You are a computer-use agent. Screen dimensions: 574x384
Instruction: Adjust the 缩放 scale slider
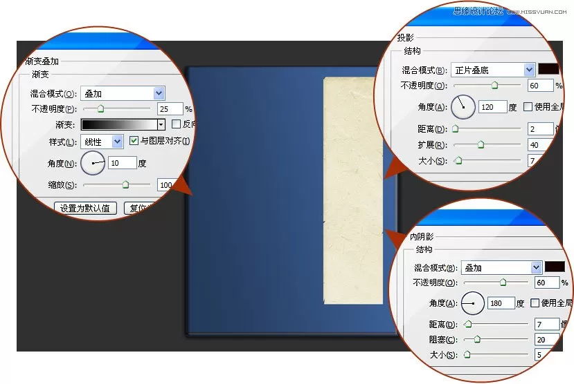[x=125, y=184]
